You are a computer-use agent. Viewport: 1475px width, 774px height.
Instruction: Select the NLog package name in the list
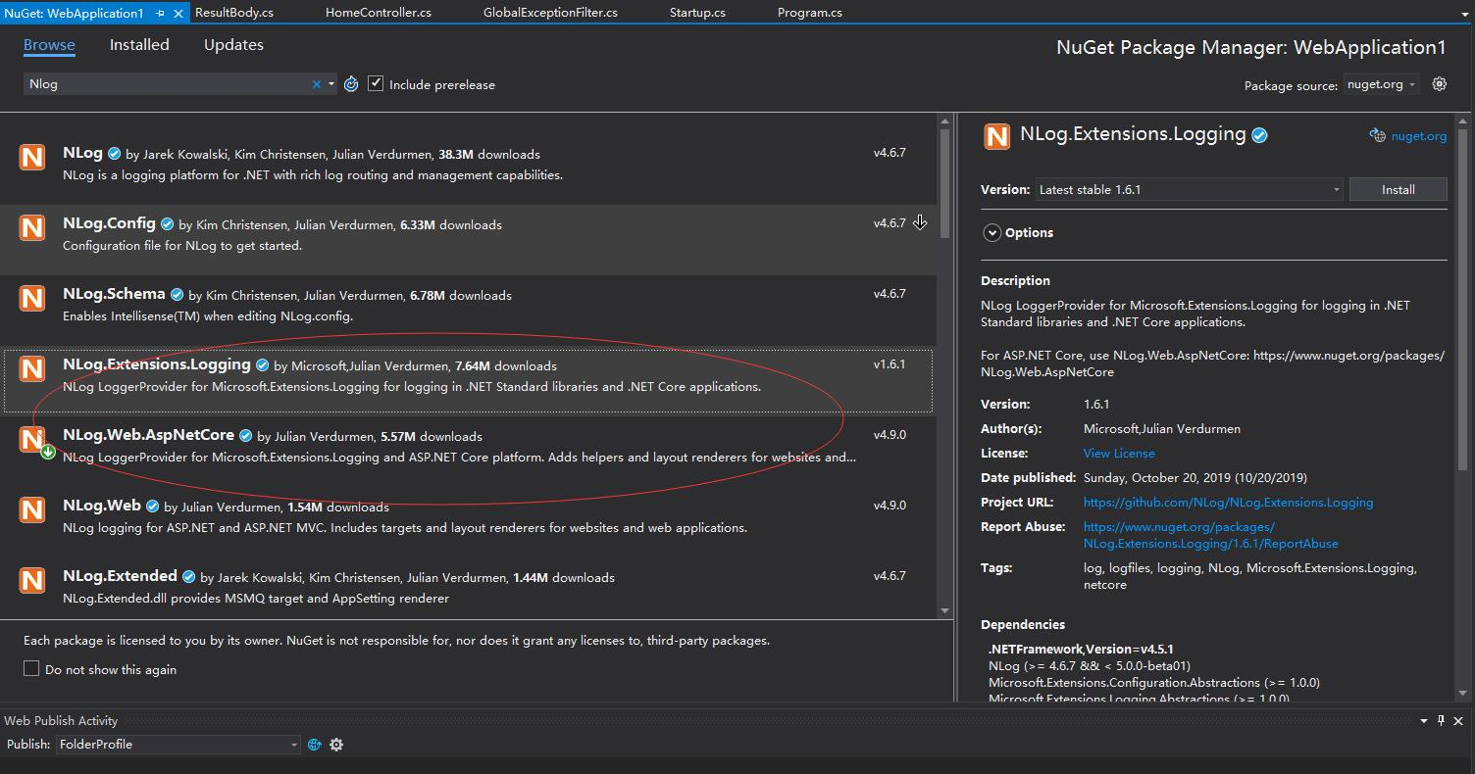[x=82, y=153]
